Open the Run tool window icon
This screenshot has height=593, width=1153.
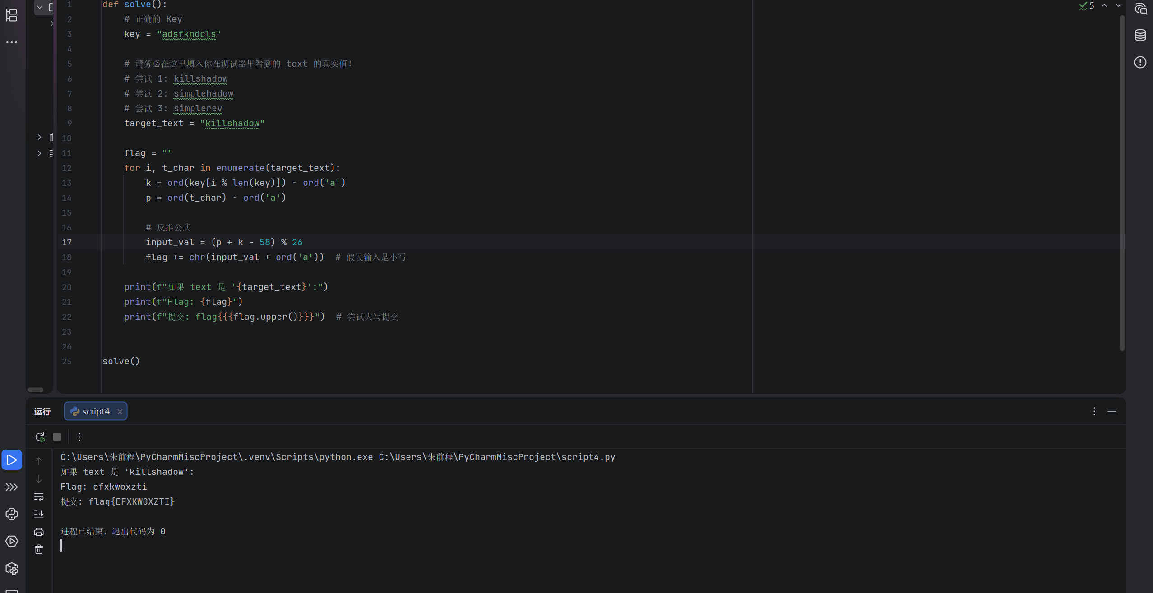12,460
